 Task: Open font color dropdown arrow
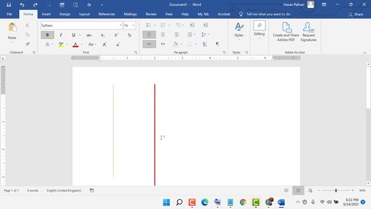click(x=82, y=44)
